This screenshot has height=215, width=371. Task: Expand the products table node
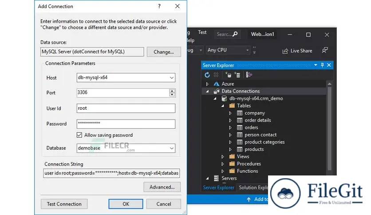tap(230, 149)
